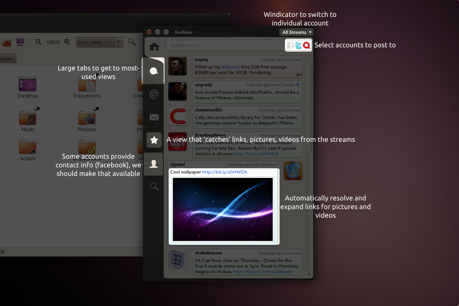The width and height of the screenshot is (459, 306).
Task: Click '1 minute ago from web' timestamp
Action: pos(281,60)
